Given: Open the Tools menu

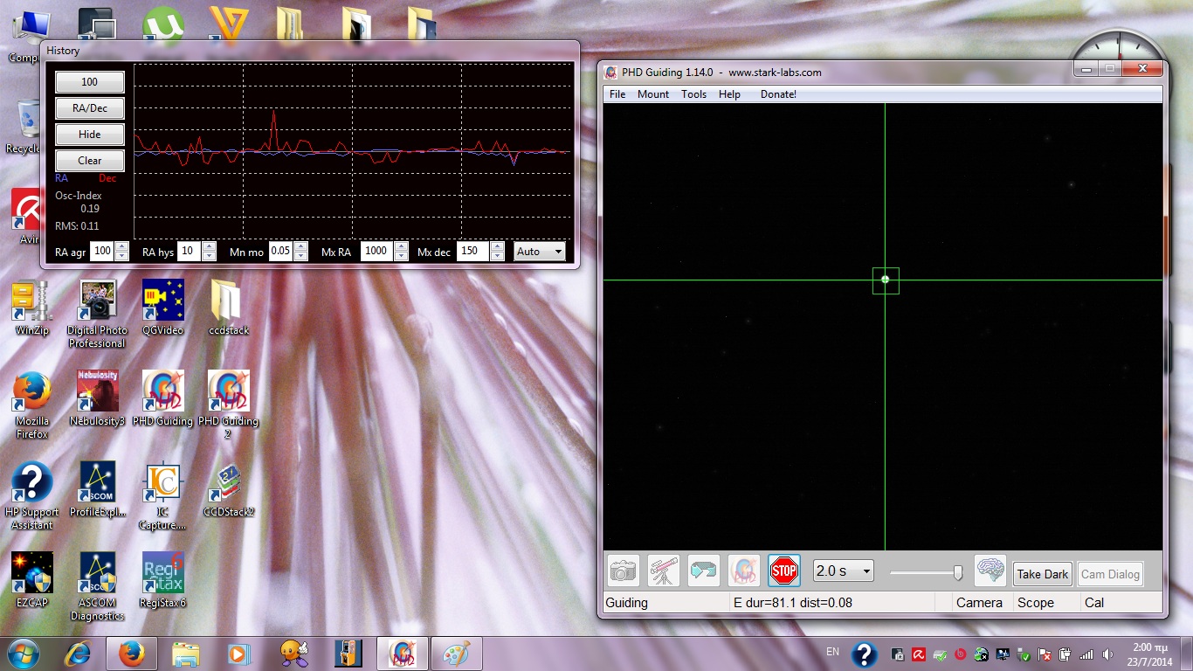Looking at the screenshot, I should click(694, 94).
